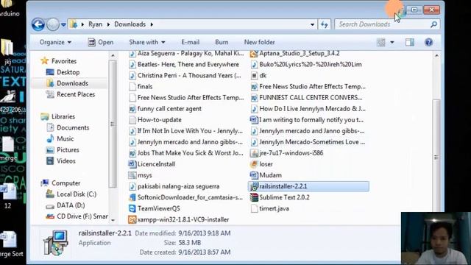The image size is (471, 265).
Task: Click navigation pane scroll up arrow
Action: coord(113,56)
